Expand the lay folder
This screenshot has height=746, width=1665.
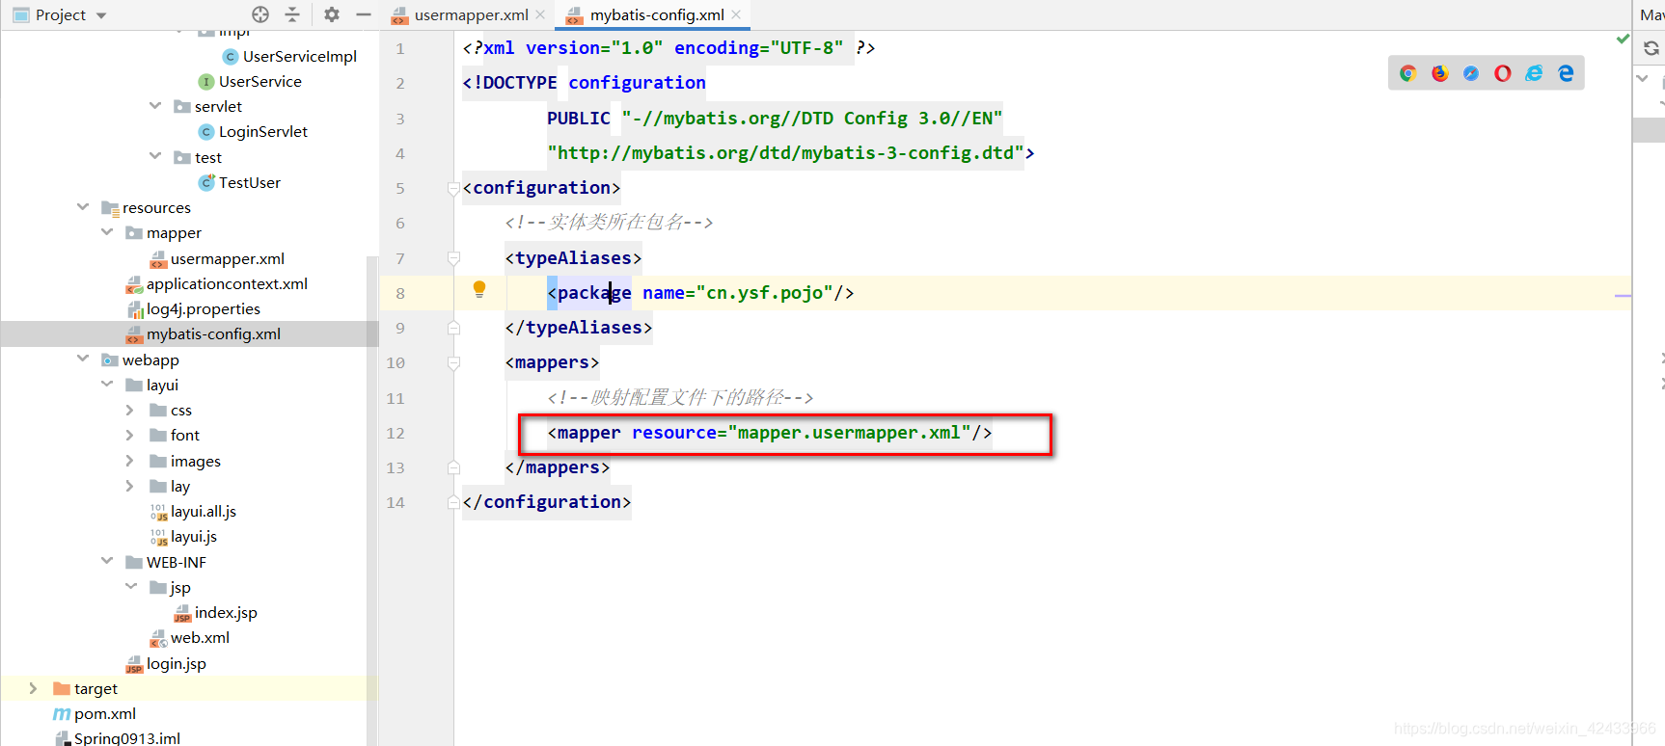pos(130,486)
